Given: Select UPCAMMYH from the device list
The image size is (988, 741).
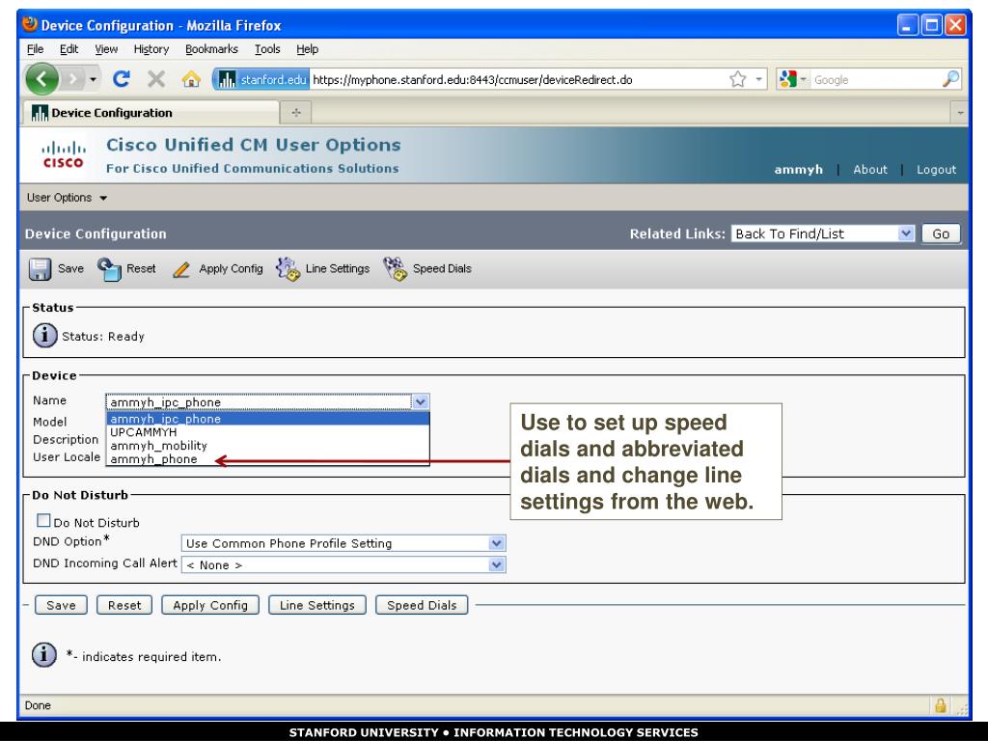Looking at the screenshot, I should [x=268, y=432].
